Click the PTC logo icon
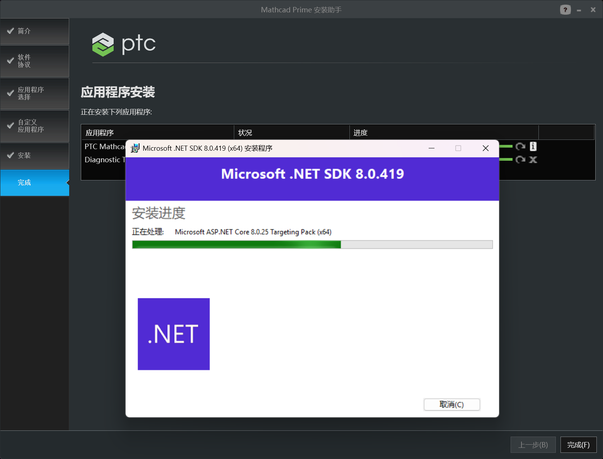 (x=102, y=44)
